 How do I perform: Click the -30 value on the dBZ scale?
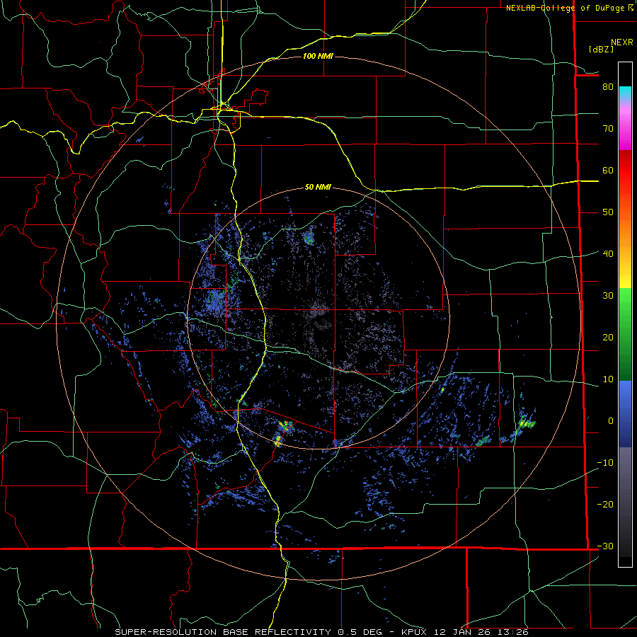click(x=605, y=546)
